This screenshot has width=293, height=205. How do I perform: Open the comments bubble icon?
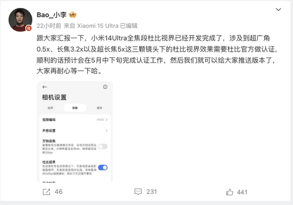click(x=138, y=192)
